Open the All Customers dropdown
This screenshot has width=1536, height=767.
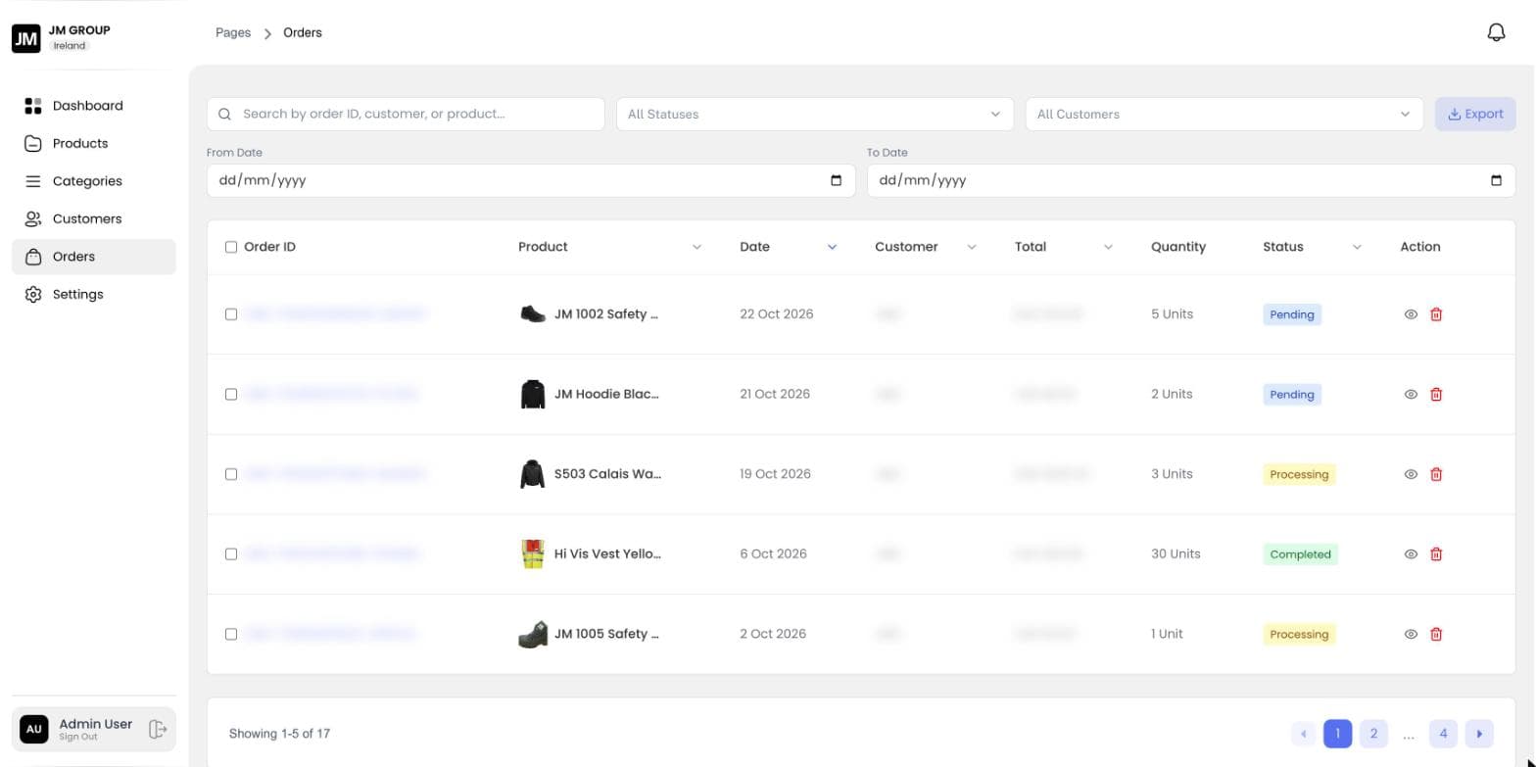(1224, 114)
